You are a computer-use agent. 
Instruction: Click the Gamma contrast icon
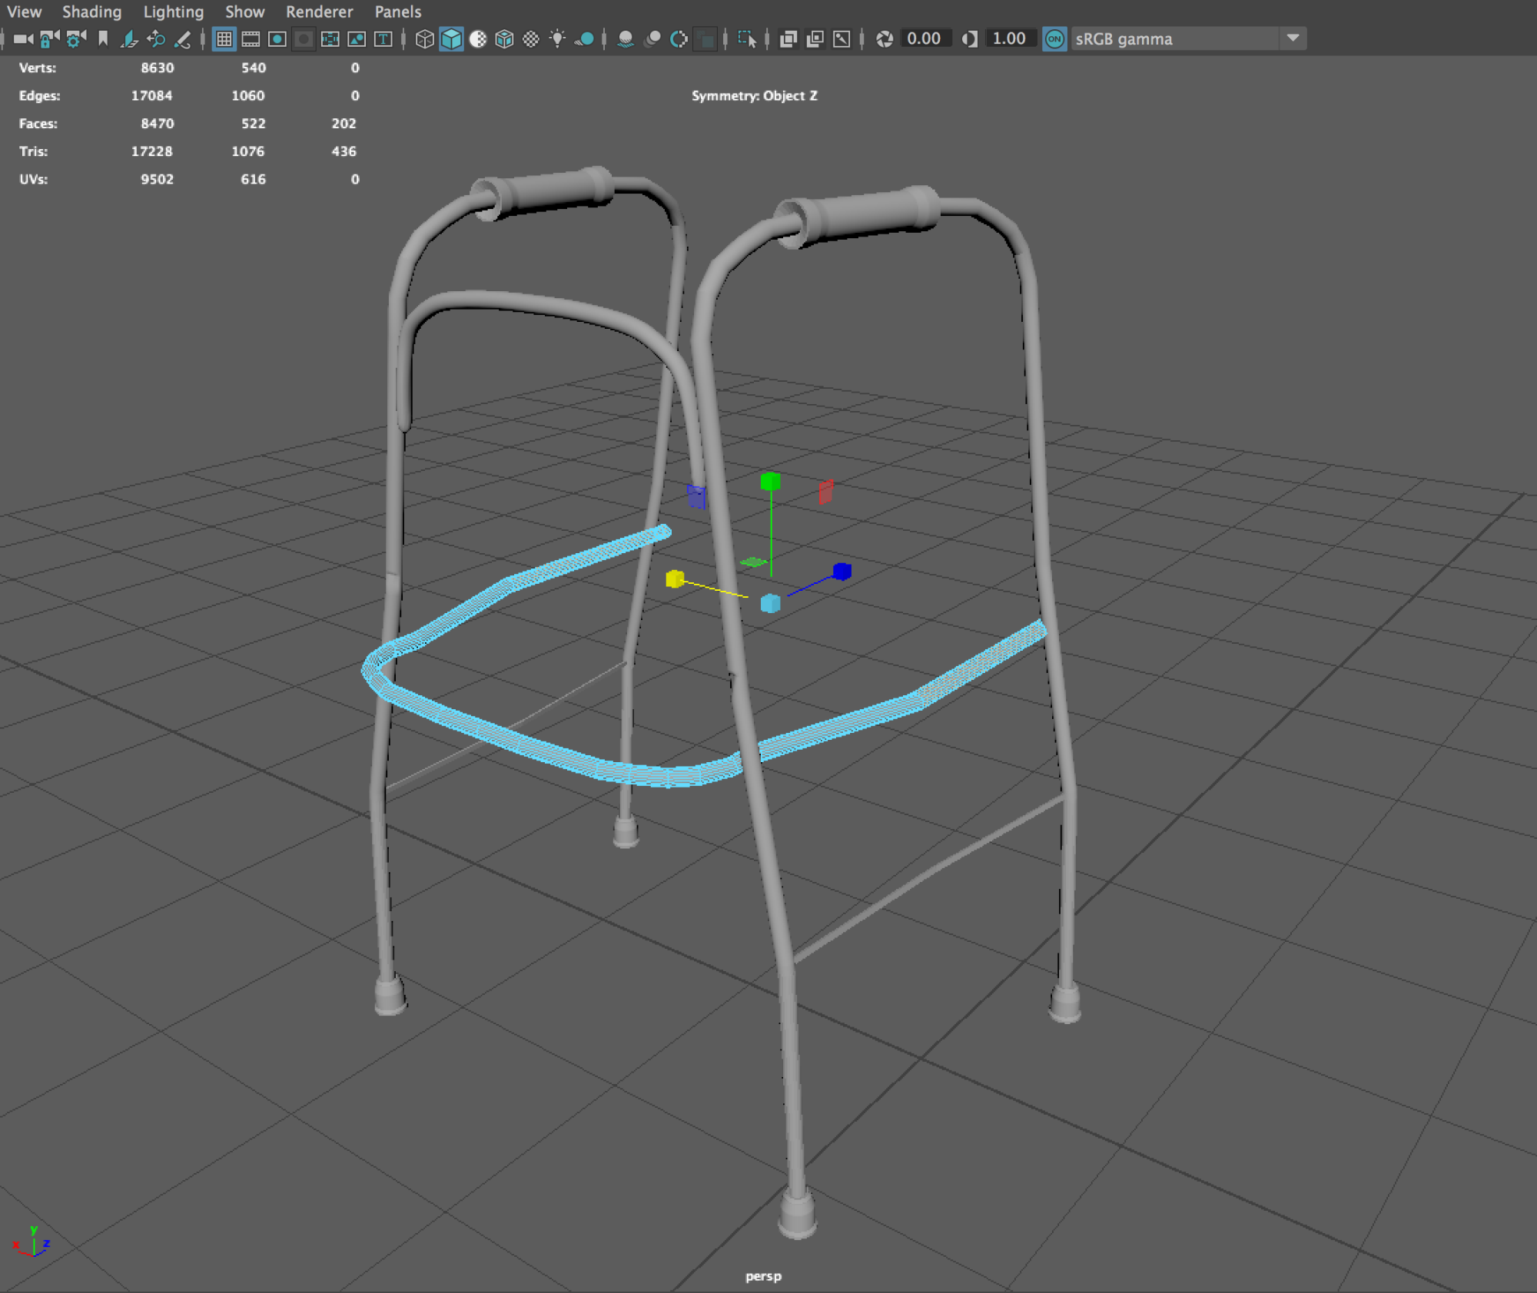(x=970, y=38)
